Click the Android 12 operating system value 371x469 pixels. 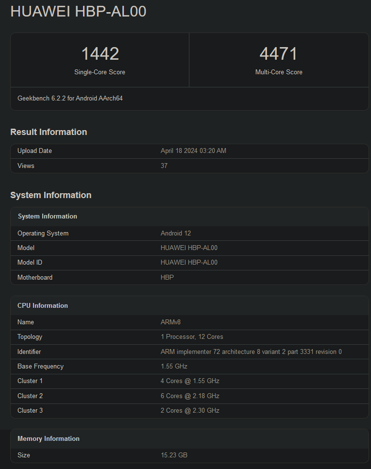pyautogui.click(x=176, y=233)
